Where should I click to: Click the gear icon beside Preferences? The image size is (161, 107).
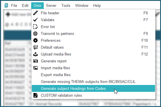tap(35, 40)
